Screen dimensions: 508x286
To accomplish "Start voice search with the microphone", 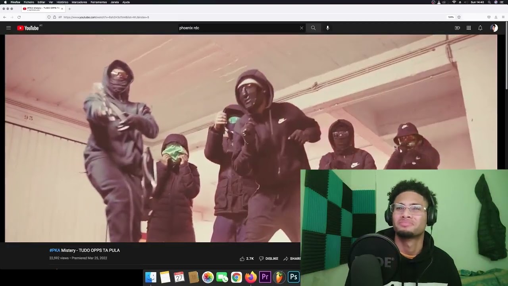I will click(x=327, y=28).
